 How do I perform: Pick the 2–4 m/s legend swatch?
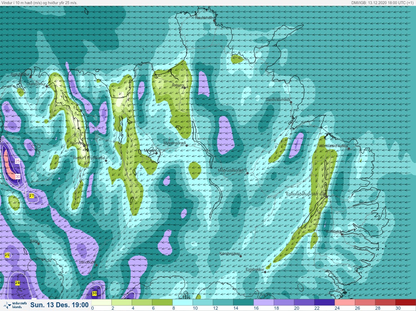coord(122,303)
